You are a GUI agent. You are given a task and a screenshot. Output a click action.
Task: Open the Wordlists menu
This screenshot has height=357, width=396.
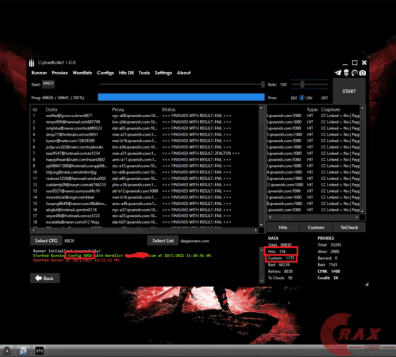coord(82,73)
